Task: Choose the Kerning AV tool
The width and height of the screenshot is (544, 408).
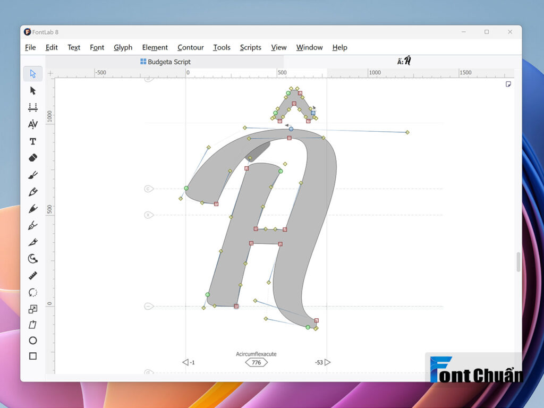Action: tap(32, 124)
